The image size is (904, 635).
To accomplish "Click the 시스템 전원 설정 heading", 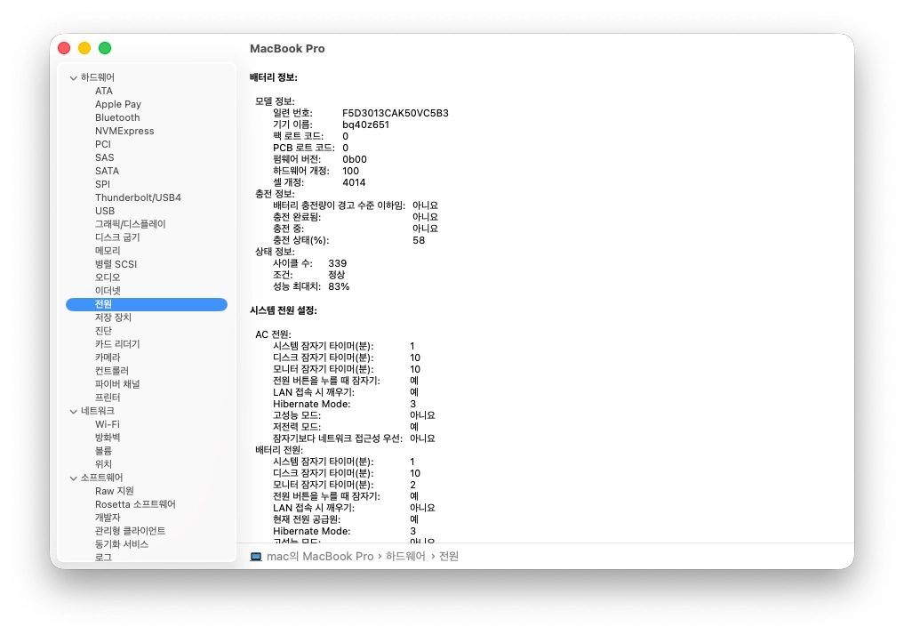I will coord(283,310).
